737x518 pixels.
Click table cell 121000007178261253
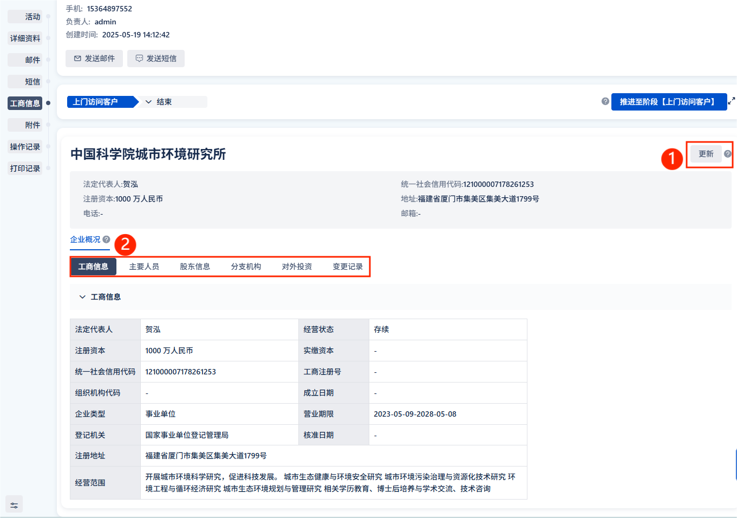(219, 372)
